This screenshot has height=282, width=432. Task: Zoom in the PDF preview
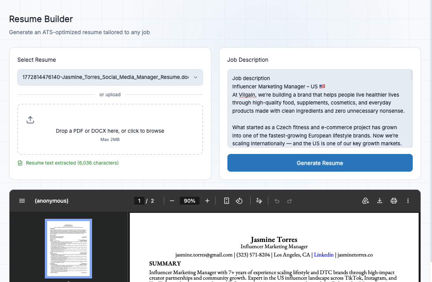click(x=207, y=201)
